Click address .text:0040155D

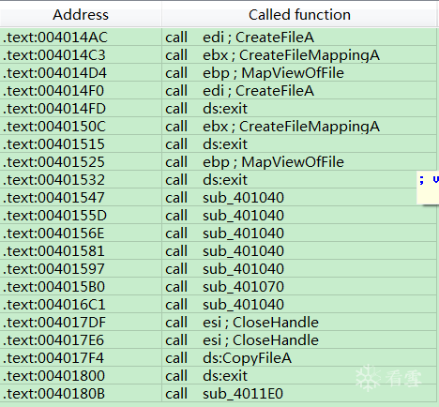(x=55, y=216)
